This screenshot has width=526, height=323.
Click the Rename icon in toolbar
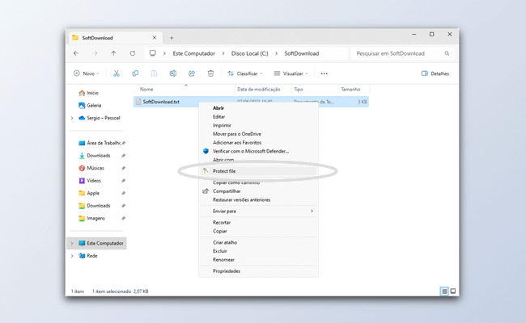[172, 73]
